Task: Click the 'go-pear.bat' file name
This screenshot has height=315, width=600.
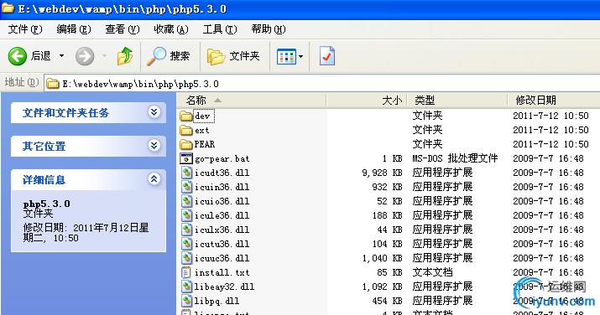Action: (x=222, y=158)
